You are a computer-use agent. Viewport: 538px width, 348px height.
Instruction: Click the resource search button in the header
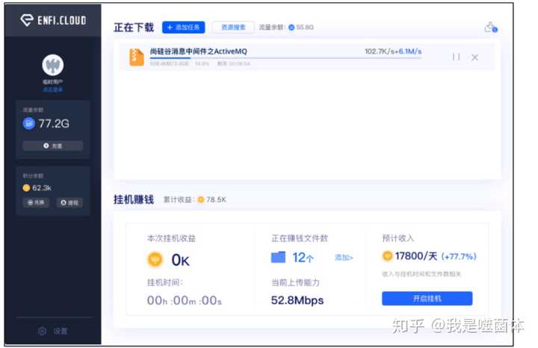[233, 28]
